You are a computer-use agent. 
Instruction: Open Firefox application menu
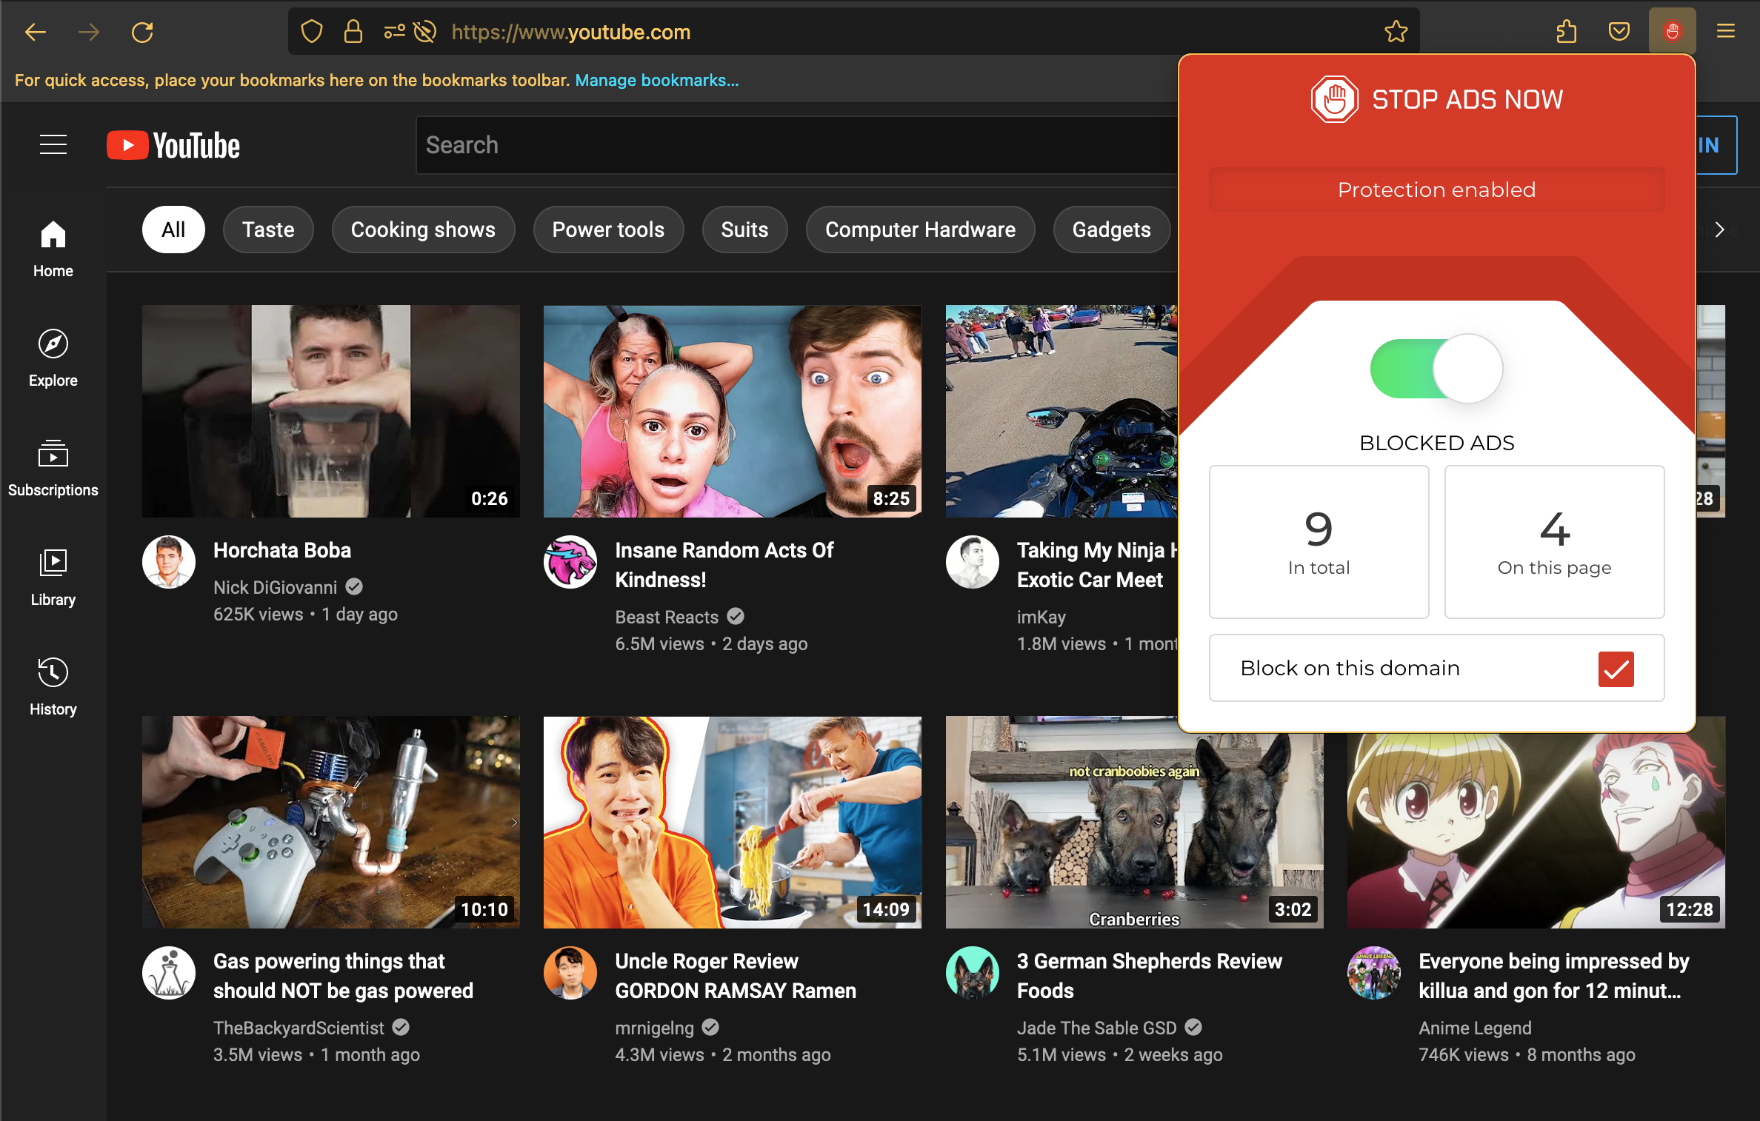tap(1725, 32)
